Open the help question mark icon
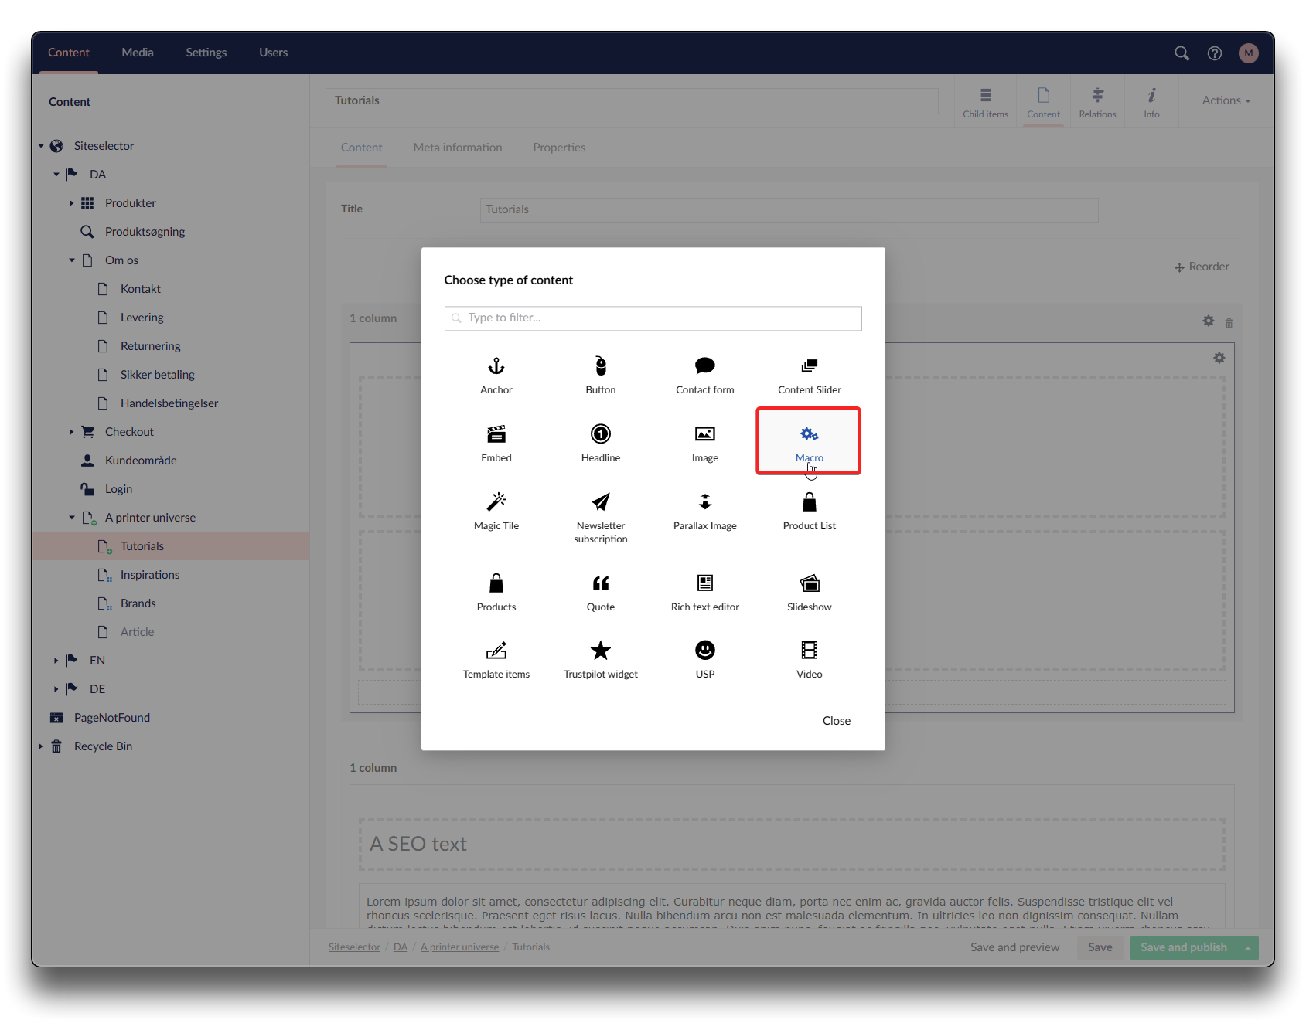Viewport: 1306px width, 1023px height. point(1215,53)
